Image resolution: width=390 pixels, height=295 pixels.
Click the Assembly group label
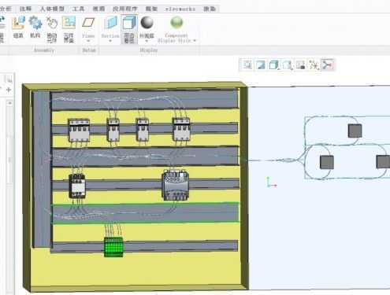44,50
